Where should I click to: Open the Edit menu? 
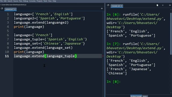5,1
